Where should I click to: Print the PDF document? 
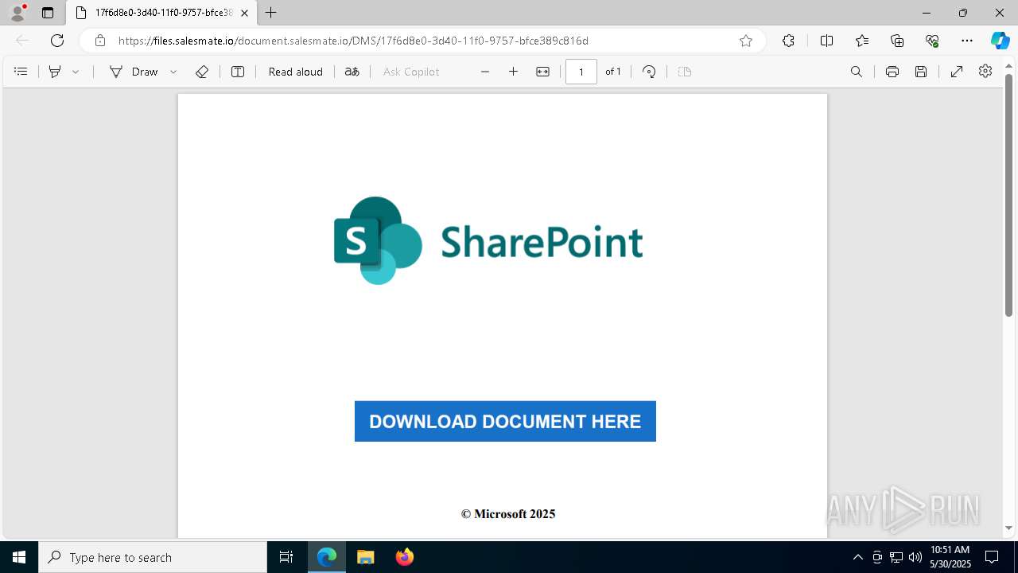tap(892, 72)
